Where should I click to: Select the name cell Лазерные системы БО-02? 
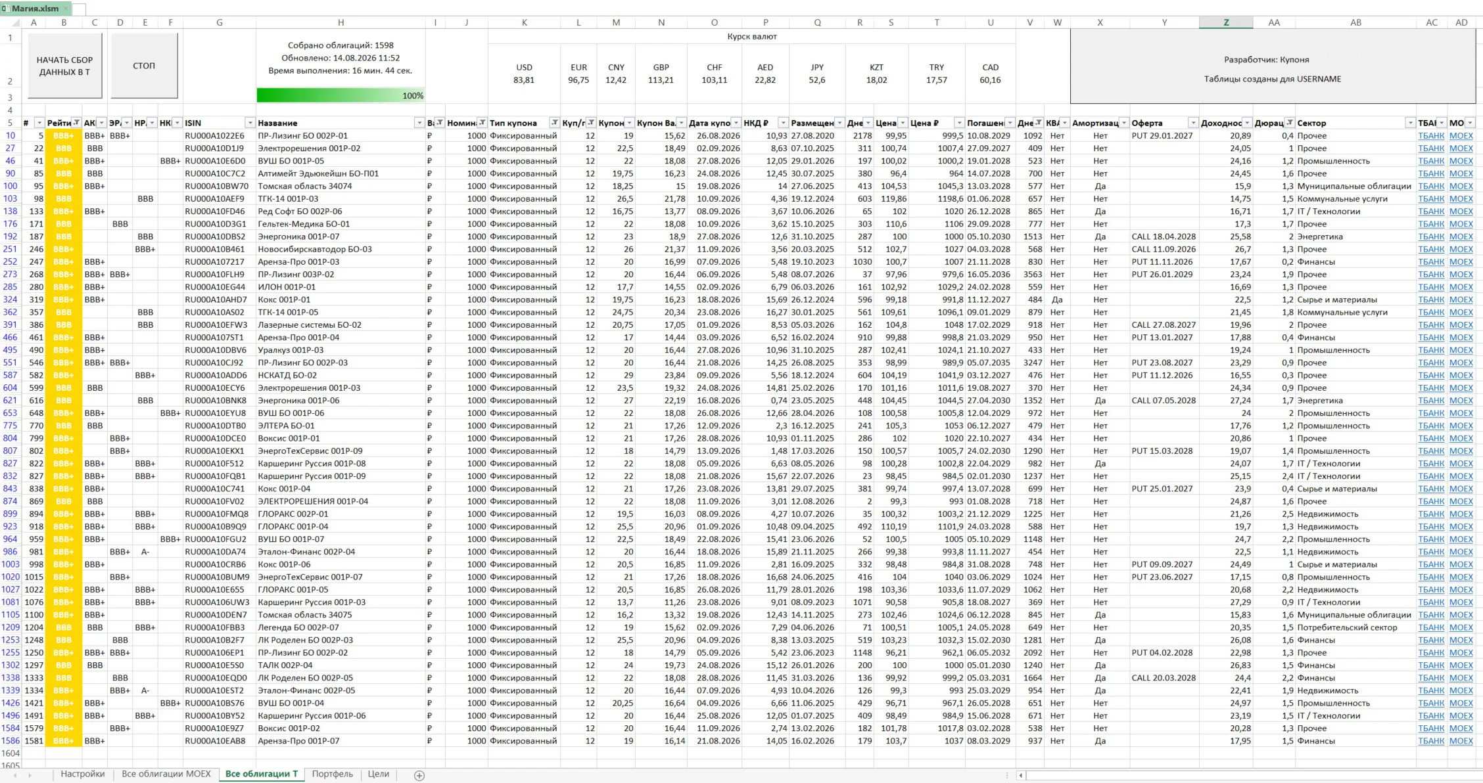click(x=341, y=325)
